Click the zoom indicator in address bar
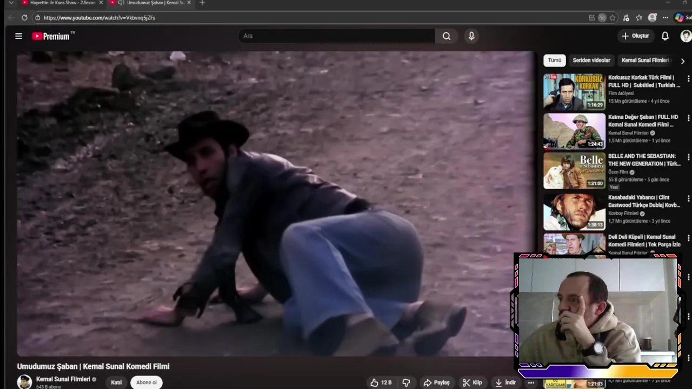Screen dimensions: 692x389 pos(602,18)
